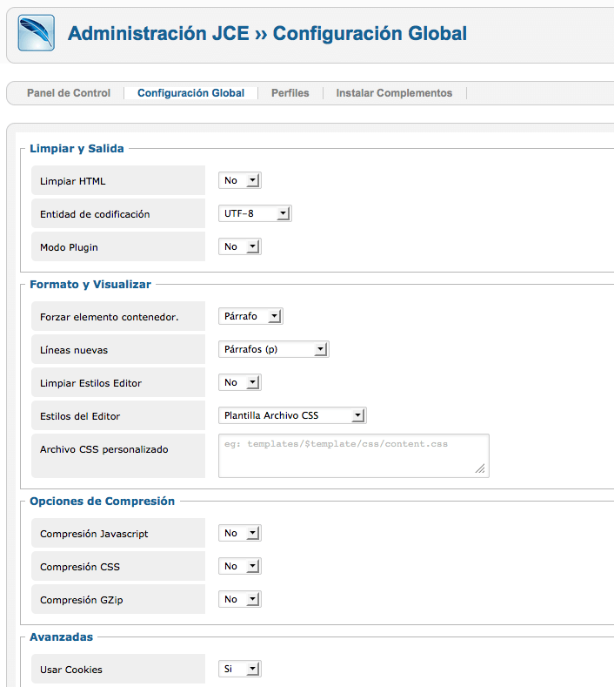Click the Avanzadas section heading
The image size is (614, 687).
pos(61,637)
